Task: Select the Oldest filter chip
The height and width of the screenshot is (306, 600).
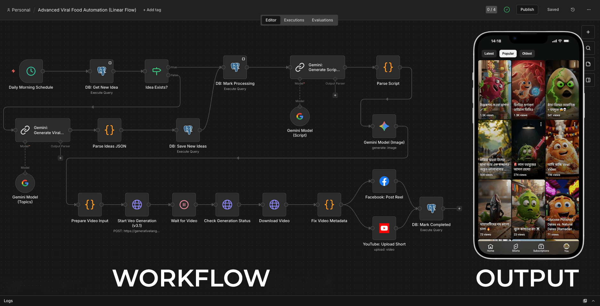Action: pyautogui.click(x=527, y=53)
